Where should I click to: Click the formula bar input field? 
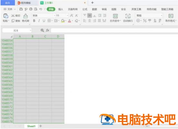click(114, 30)
